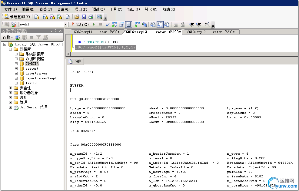Comment out the selected lines

click(176, 25)
